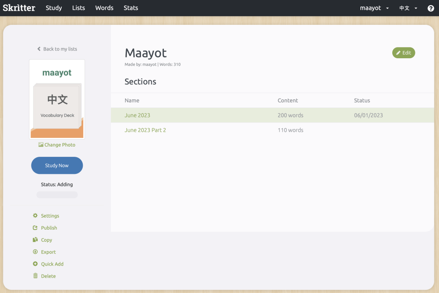The image size is (439, 293).
Task: Click the Status: Adding label
Action: [57, 185]
